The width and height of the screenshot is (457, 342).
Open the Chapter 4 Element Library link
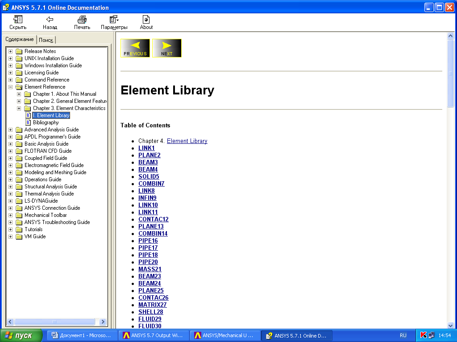pyautogui.click(x=187, y=141)
